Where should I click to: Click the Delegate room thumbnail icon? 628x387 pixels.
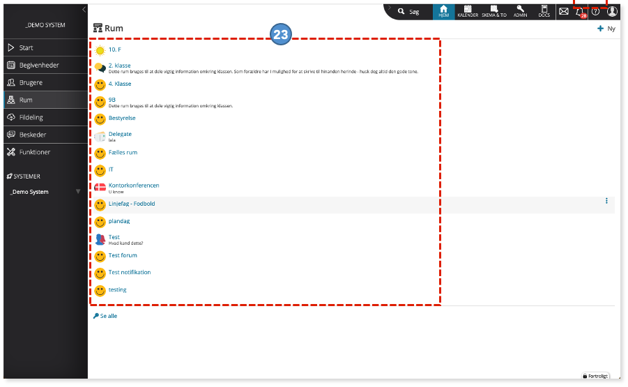tap(100, 137)
